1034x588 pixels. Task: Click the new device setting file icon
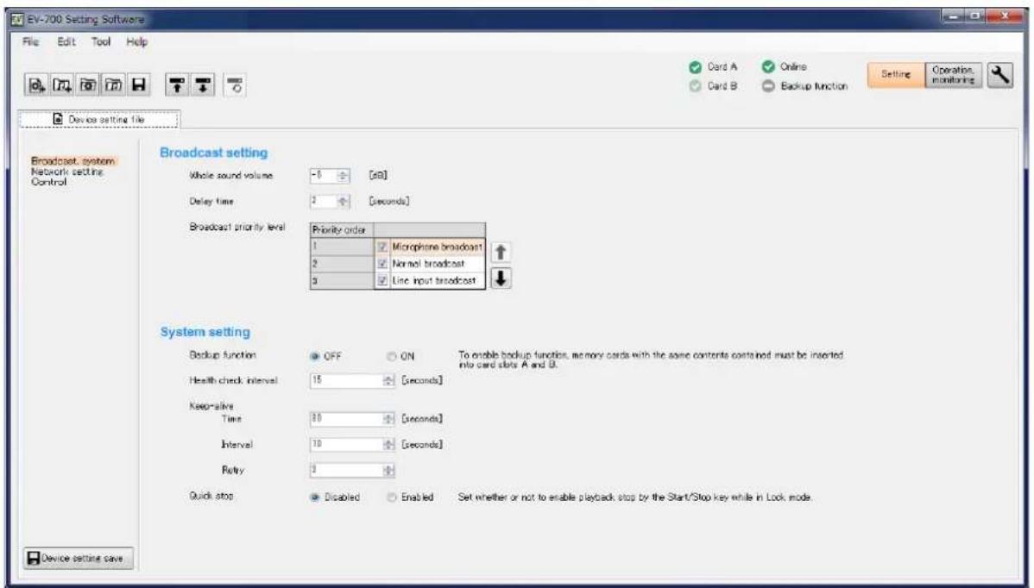[x=36, y=84]
